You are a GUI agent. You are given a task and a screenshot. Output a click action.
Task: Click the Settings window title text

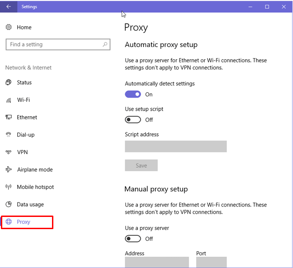tap(29, 7)
